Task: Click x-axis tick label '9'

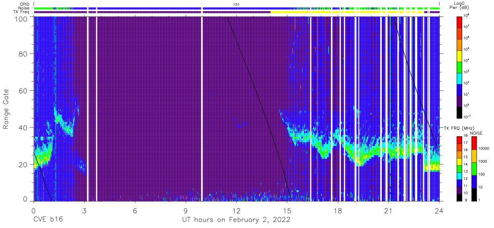Action: click(x=186, y=211)
